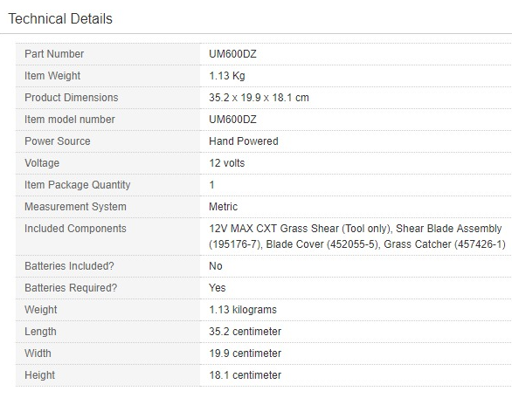Click the Technical Details heading
Screen dimensions: 512x398
pyautogui.click(x=60, y=18)
